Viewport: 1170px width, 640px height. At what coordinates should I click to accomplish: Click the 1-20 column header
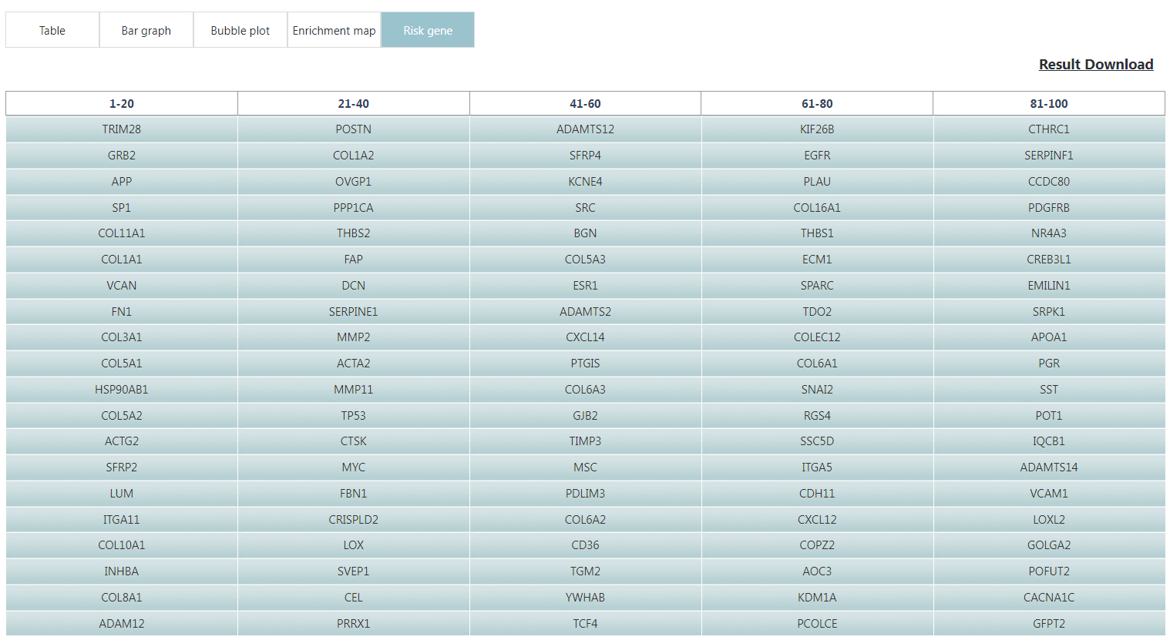[x=122, y=103]
